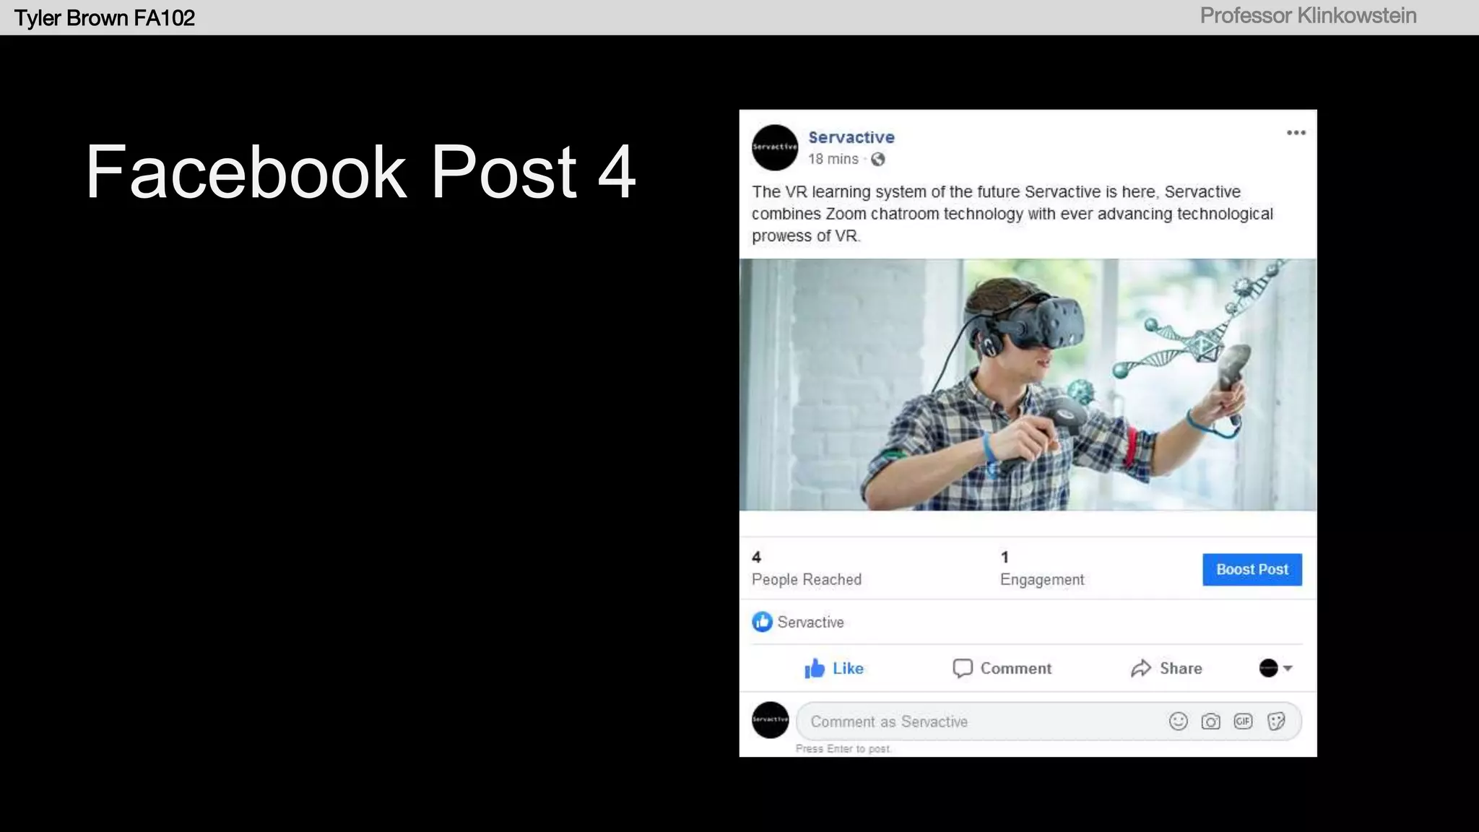Click the Comment button

[x=1002, y=668]
